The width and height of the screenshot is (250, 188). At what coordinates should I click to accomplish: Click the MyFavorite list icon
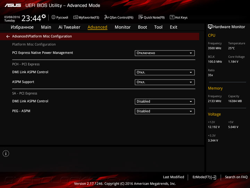[75, 17]
